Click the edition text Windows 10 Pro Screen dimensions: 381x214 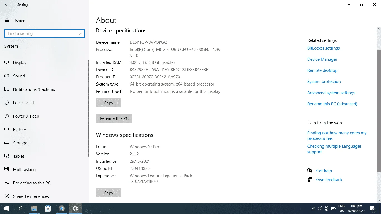[x=144, y=147]
